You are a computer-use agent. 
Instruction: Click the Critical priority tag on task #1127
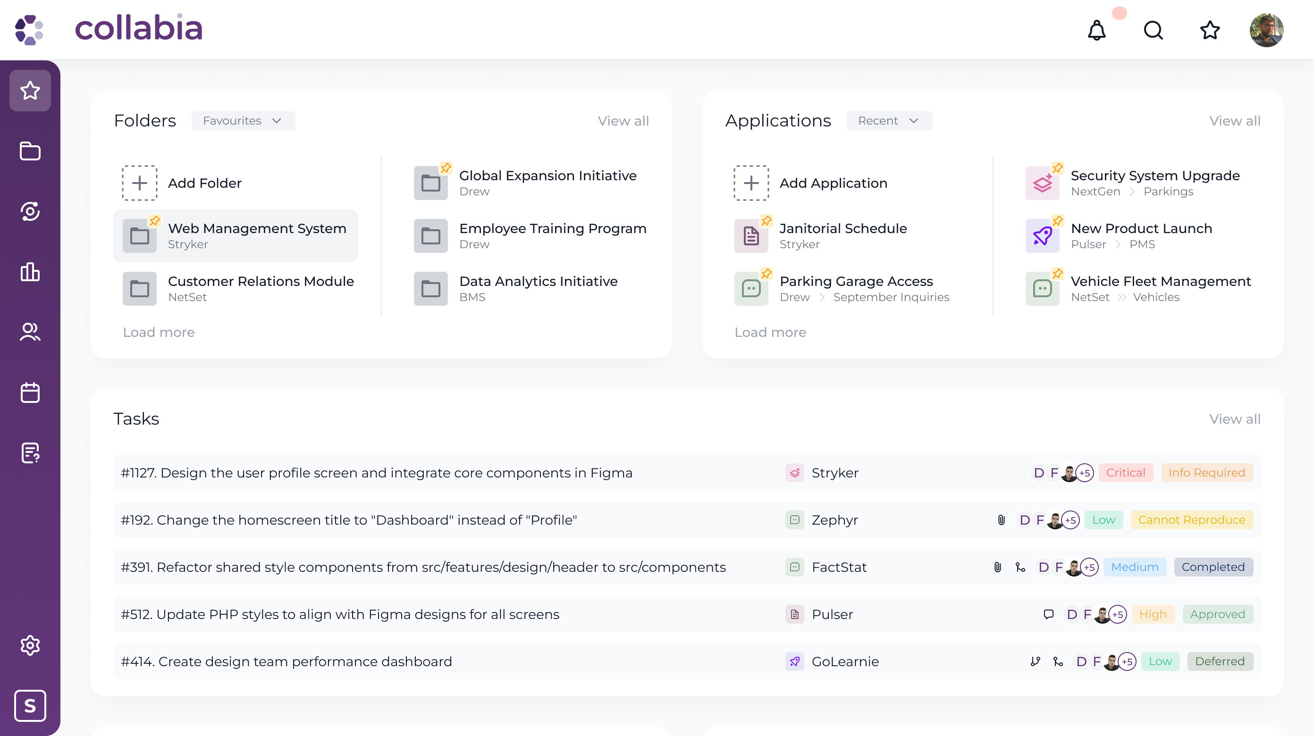coord(1125,473)
